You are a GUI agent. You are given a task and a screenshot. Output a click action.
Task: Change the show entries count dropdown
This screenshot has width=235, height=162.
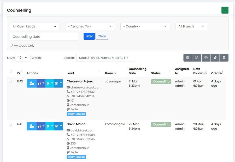23,58
